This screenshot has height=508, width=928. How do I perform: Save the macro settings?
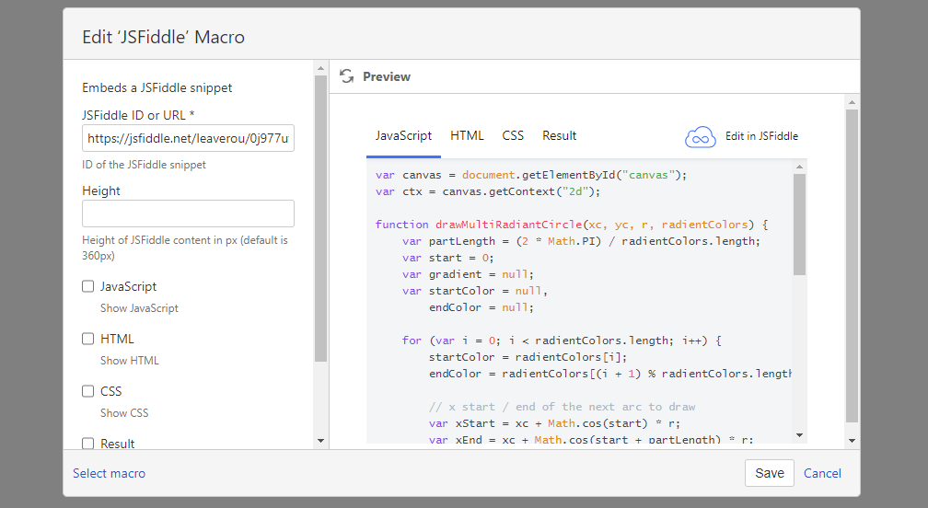coord(770,473)
